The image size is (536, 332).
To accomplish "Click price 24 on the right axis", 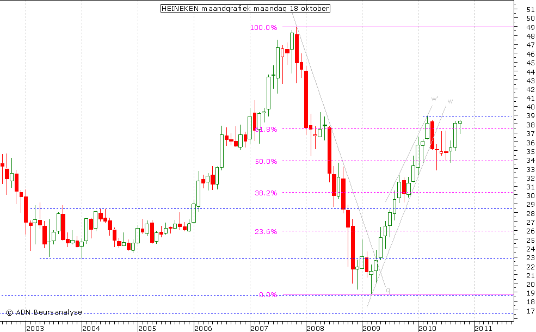I will (x=531, y=249).
